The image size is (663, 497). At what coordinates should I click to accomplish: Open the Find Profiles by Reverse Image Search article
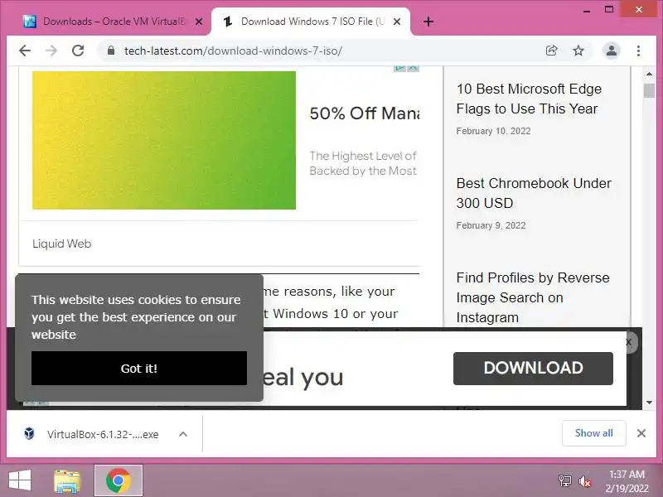click(533, 297)
